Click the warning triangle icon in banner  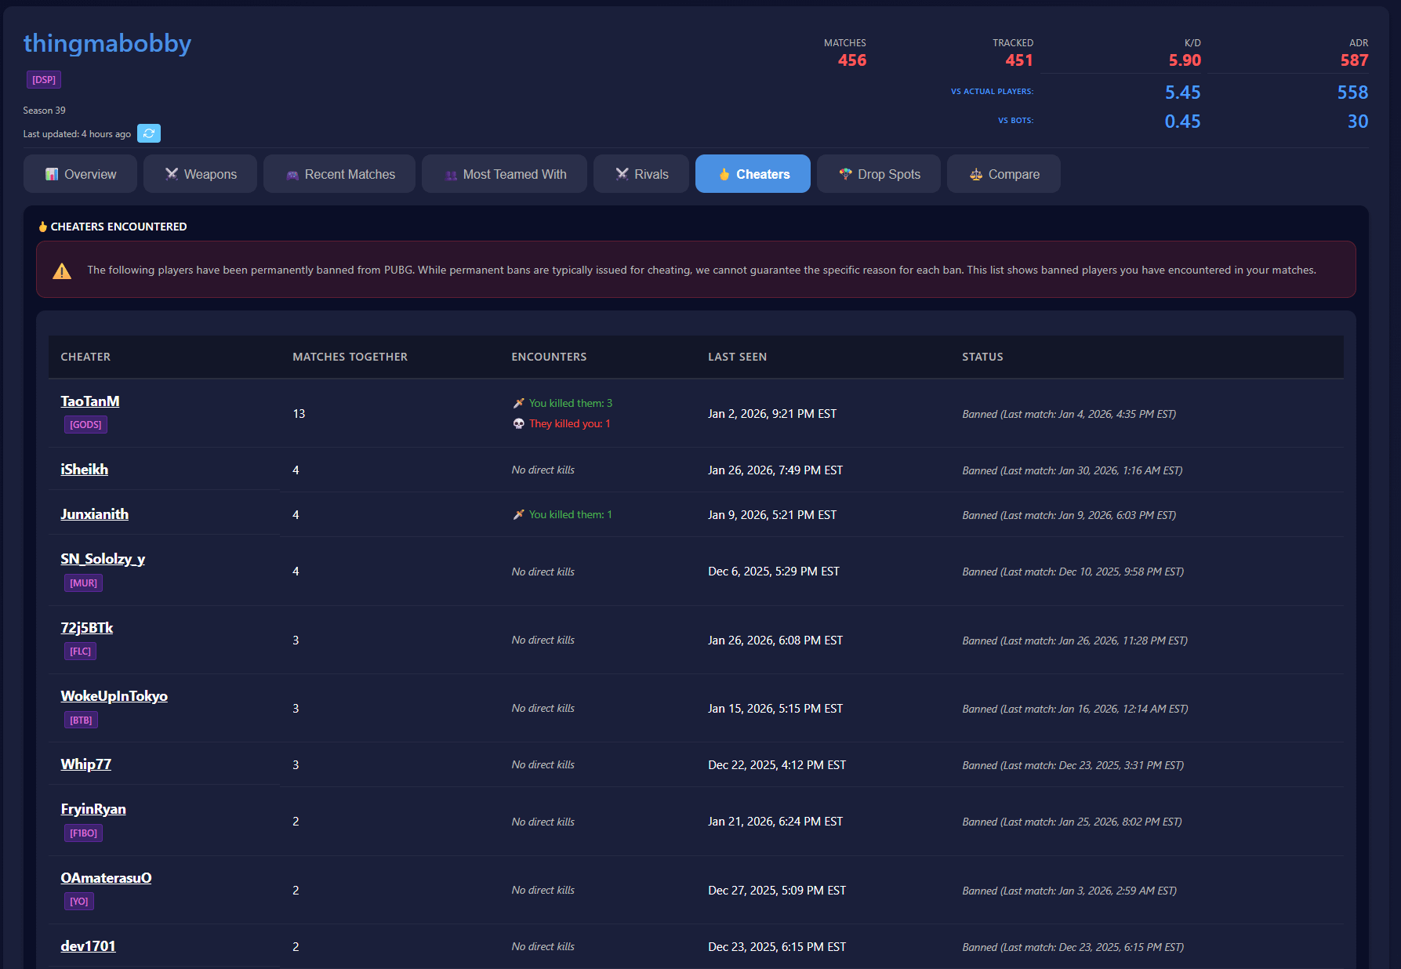(x=62, y=271)
